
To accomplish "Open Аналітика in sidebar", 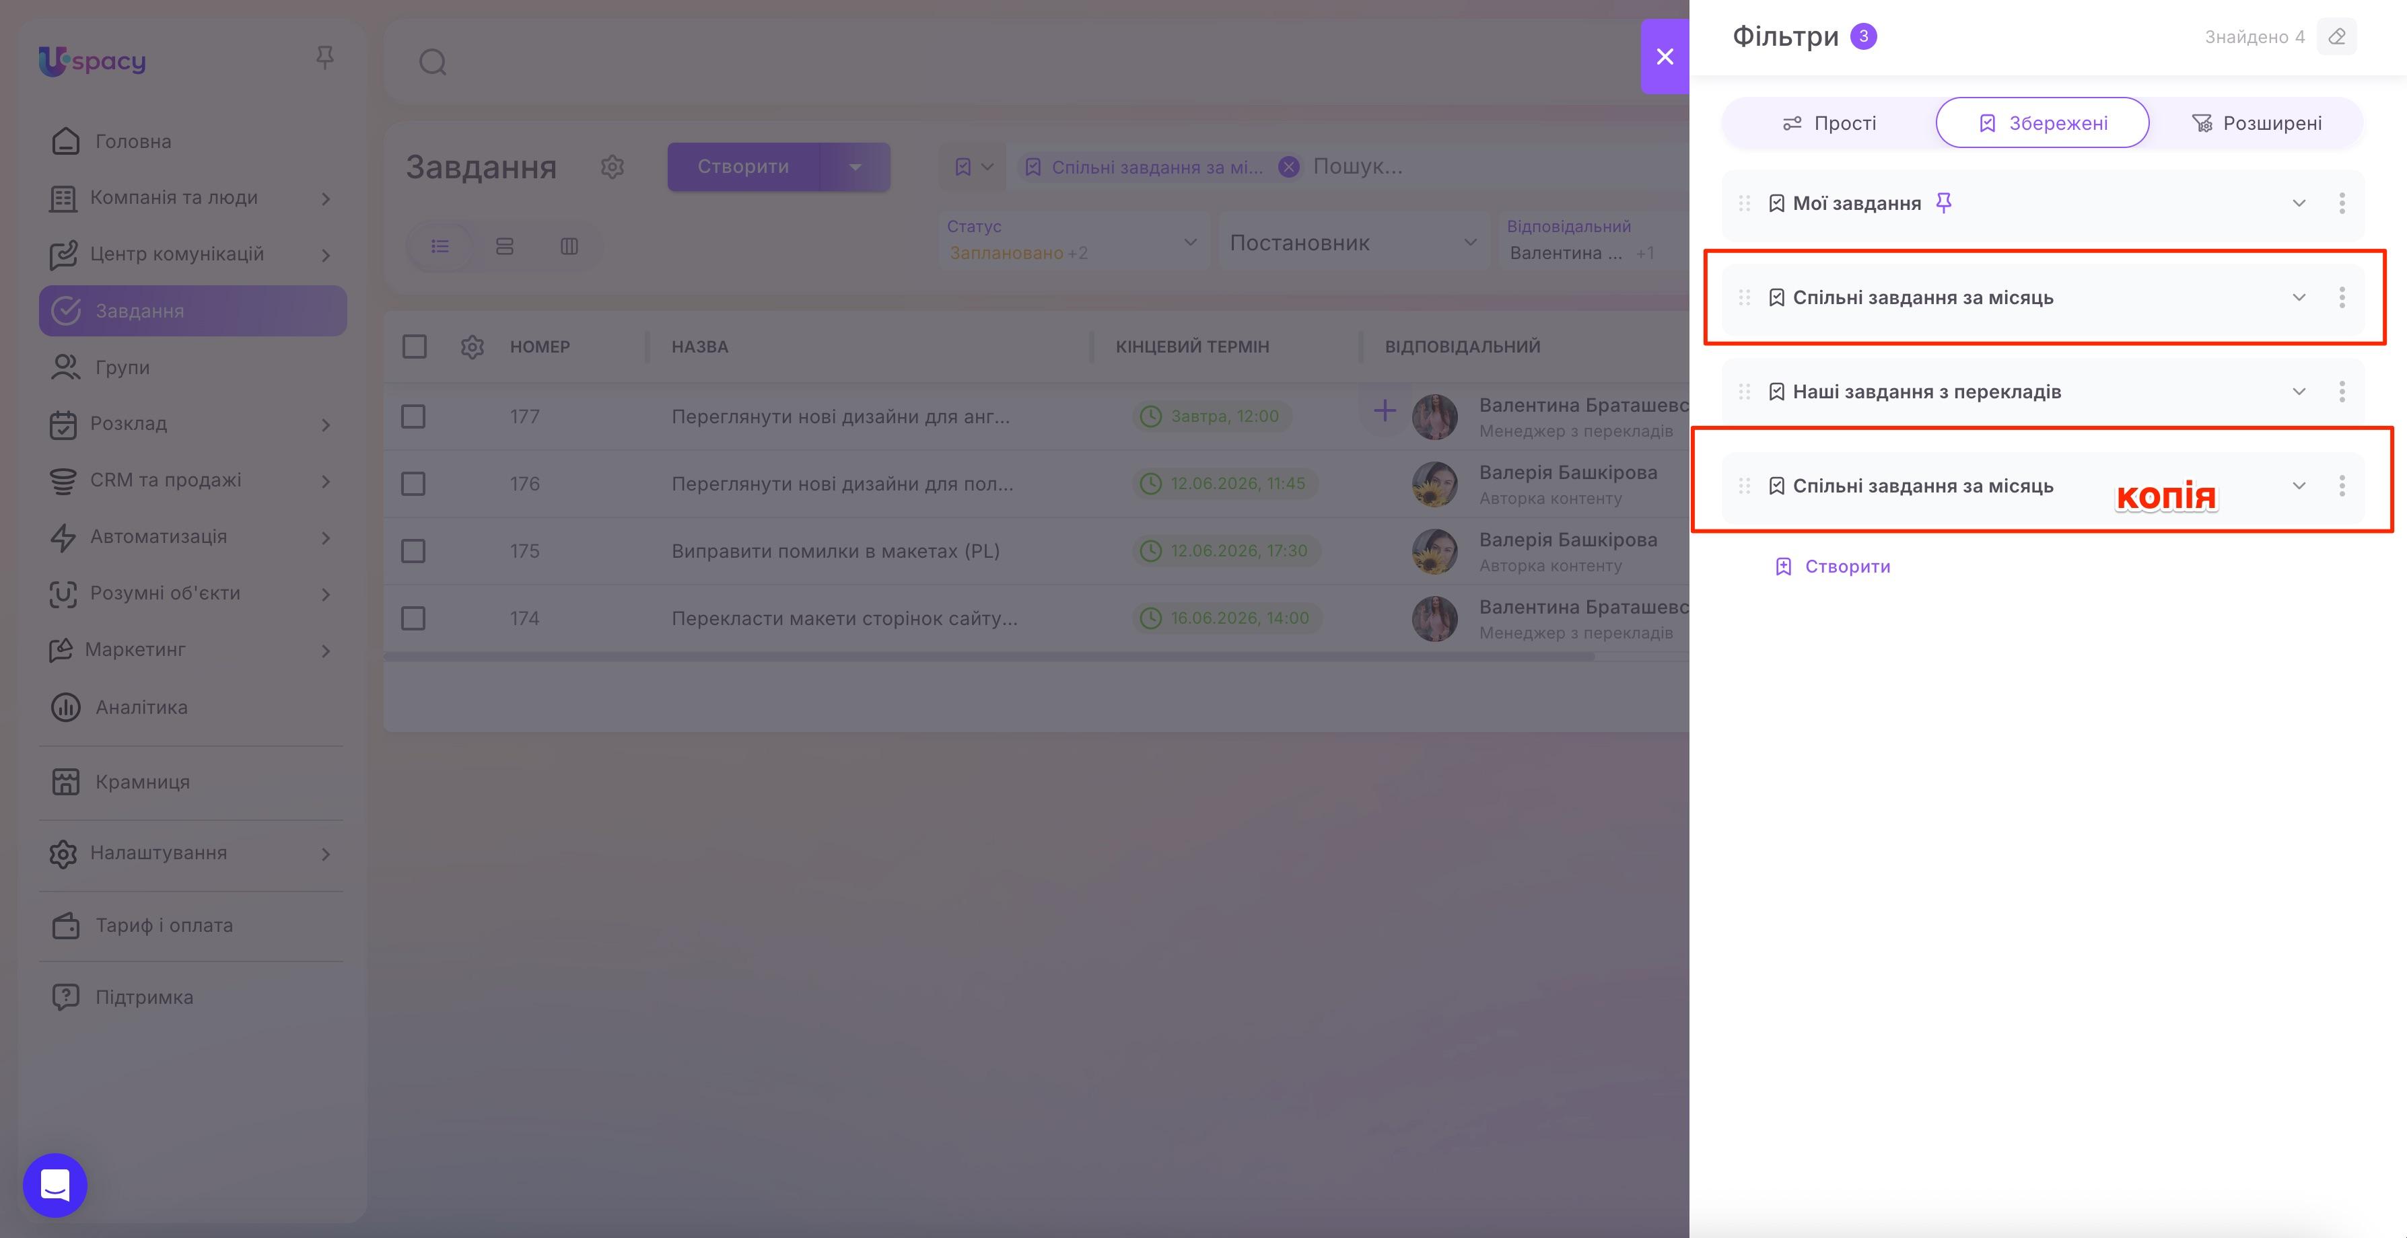I will coord(193,707).
